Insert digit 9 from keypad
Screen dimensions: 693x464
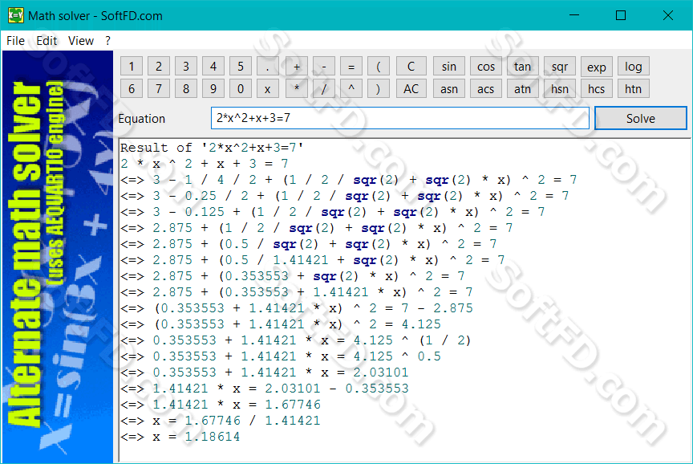tap(213, 88)
